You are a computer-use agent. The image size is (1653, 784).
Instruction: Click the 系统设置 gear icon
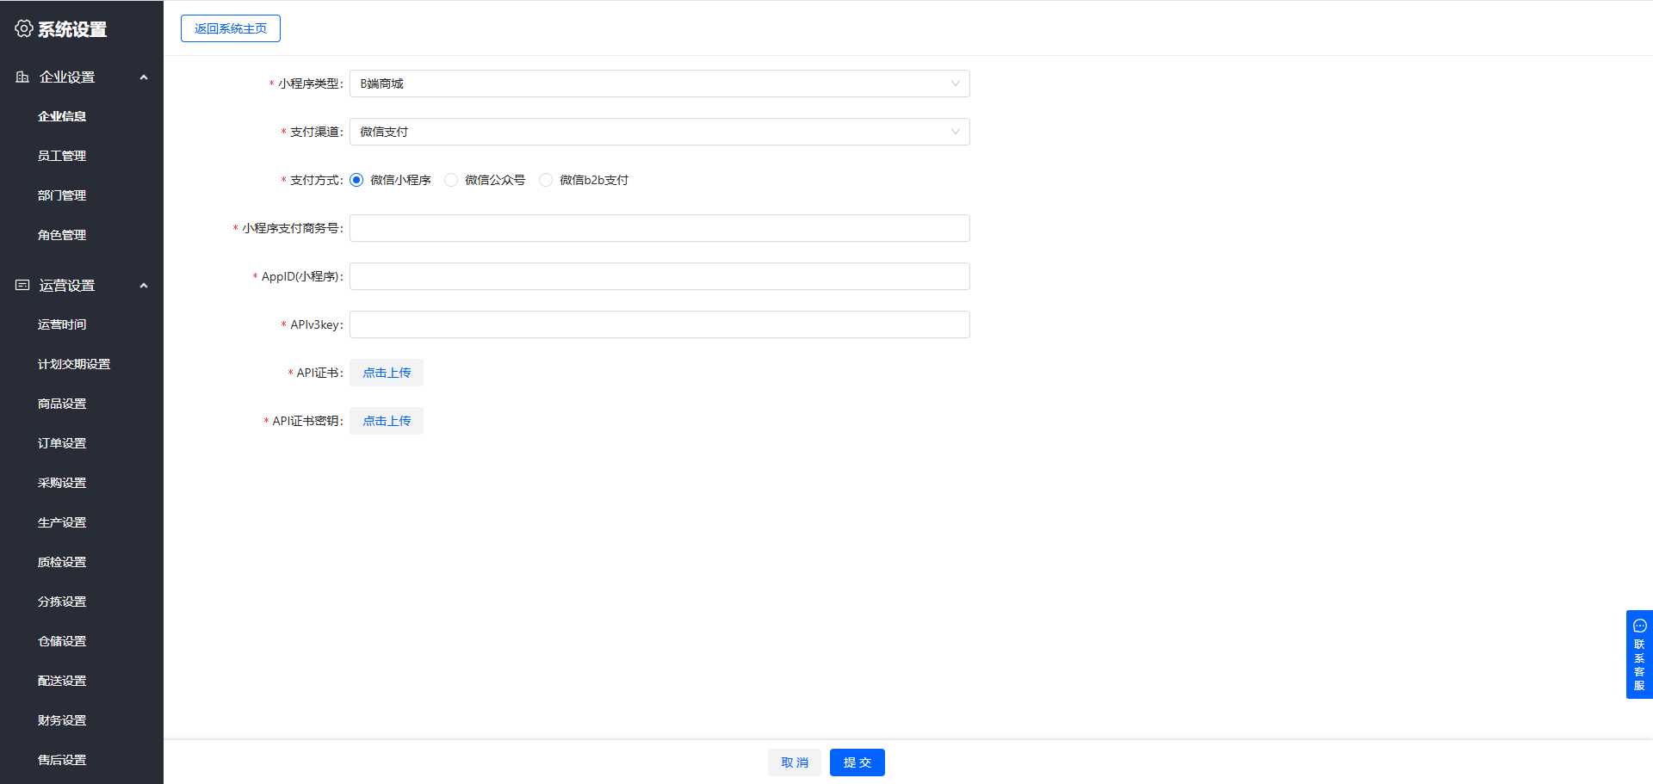click(24, 28)
